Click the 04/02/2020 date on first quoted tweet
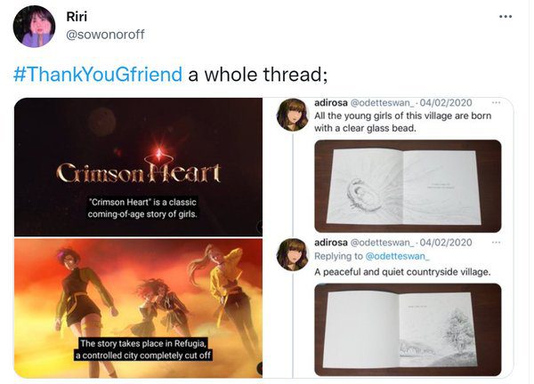This screenshot has height=384, width=534. coord(446,102)
